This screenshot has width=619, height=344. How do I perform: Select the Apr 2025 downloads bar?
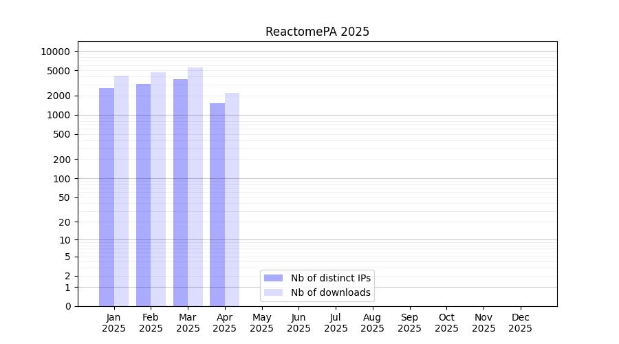tap(232, 200)
